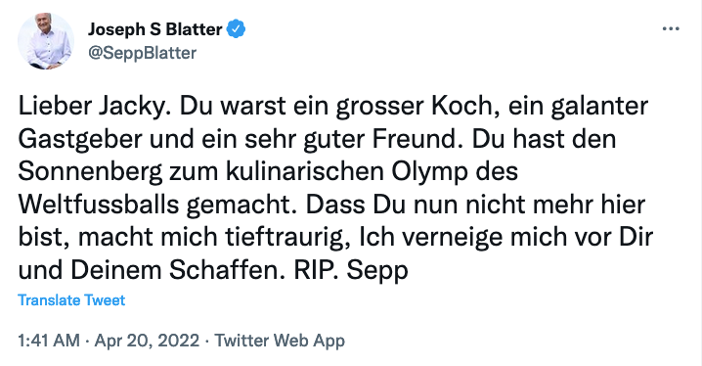702x366 pixels.
Task: Open the three-dot more options menu
Action: 671,29
